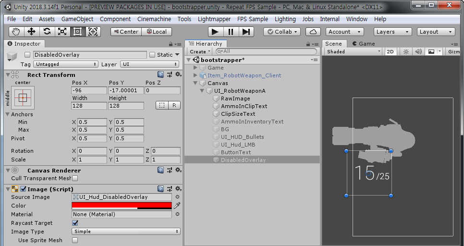Toggle Blueprint mode button
This screenshot has height=246, width=464.
point(162,105)
